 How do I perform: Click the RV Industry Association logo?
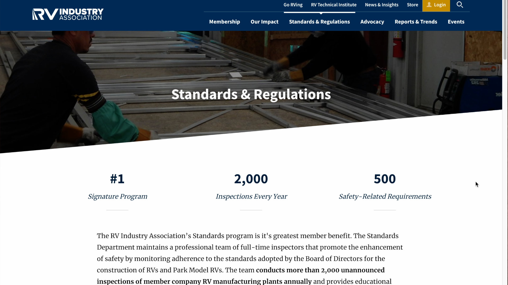[x=68, y=14]
